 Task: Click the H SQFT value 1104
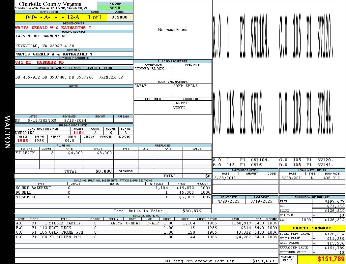tap(78, 133)
